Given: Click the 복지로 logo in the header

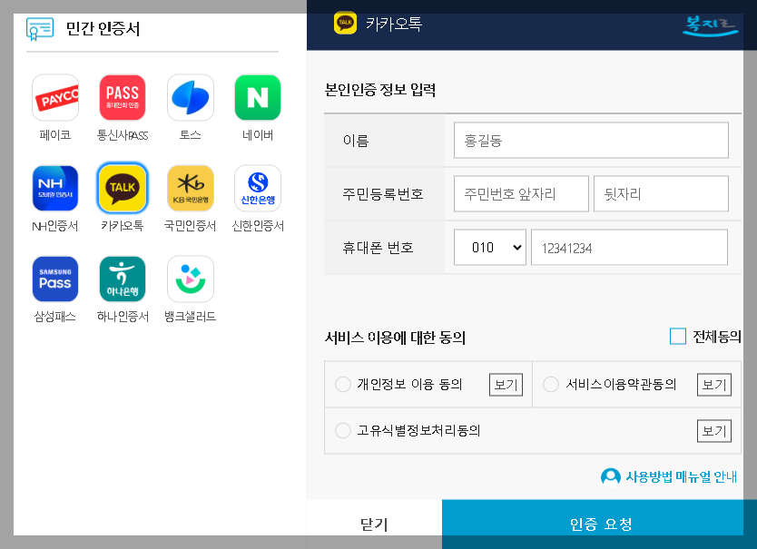Looking at the screenshot, I should tap(710, 25).
